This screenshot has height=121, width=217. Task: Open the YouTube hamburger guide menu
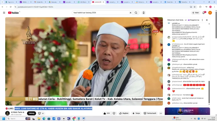[x=4, y=13]
